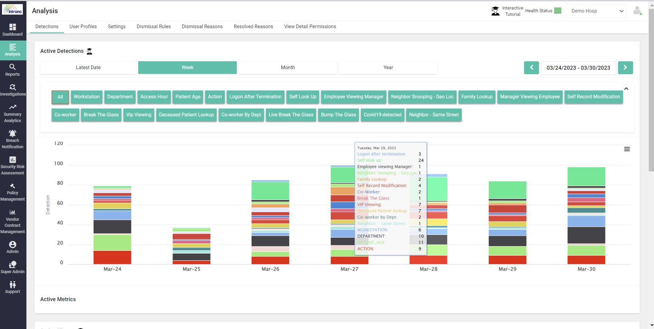The height and width of the screenshot is (329, 654).
Task: Go to Investigations in the sidebar
Action: tap(12, 90)
